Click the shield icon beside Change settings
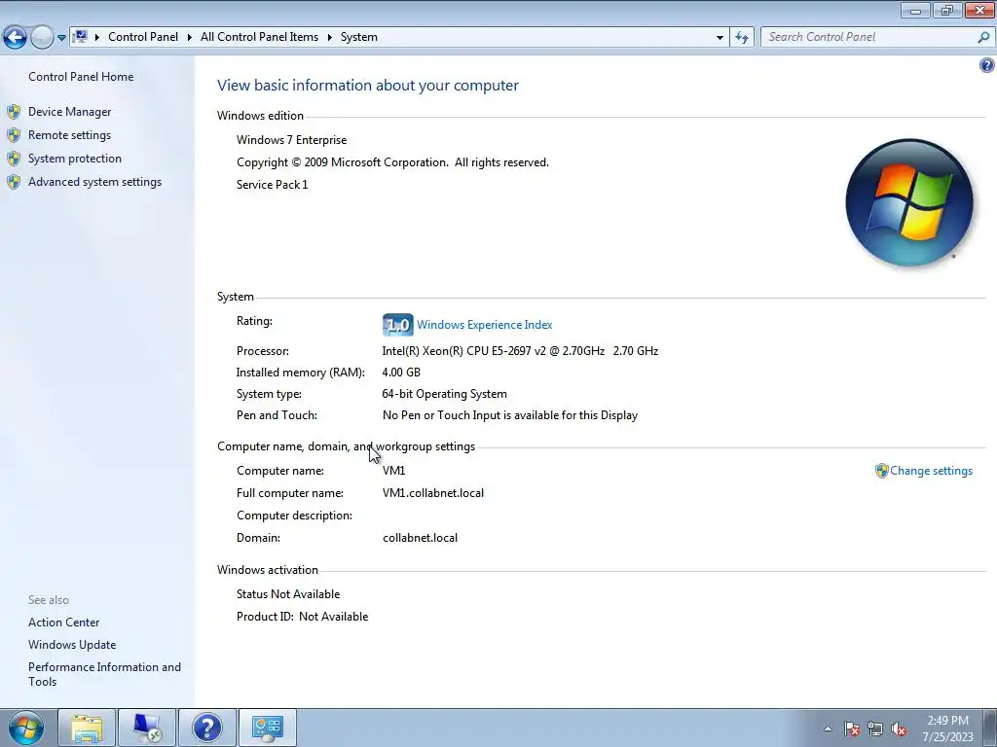This screenshot has width=997, height=747. tap(881, 471)
